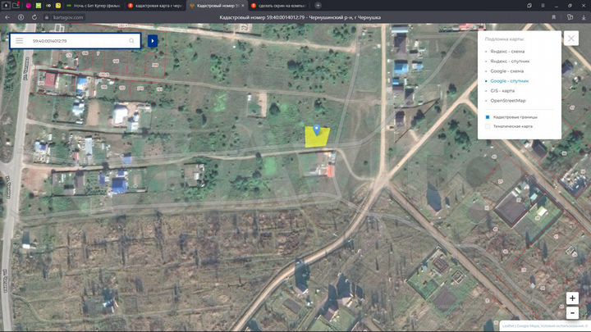Click the mail pinned tab with badge

point(16,5)
